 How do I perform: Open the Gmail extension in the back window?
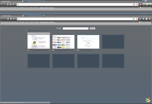pyautogui.click(x=140, y=4)
